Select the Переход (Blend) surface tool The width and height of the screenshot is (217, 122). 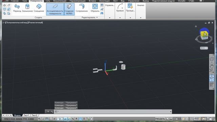pos(17,8)
